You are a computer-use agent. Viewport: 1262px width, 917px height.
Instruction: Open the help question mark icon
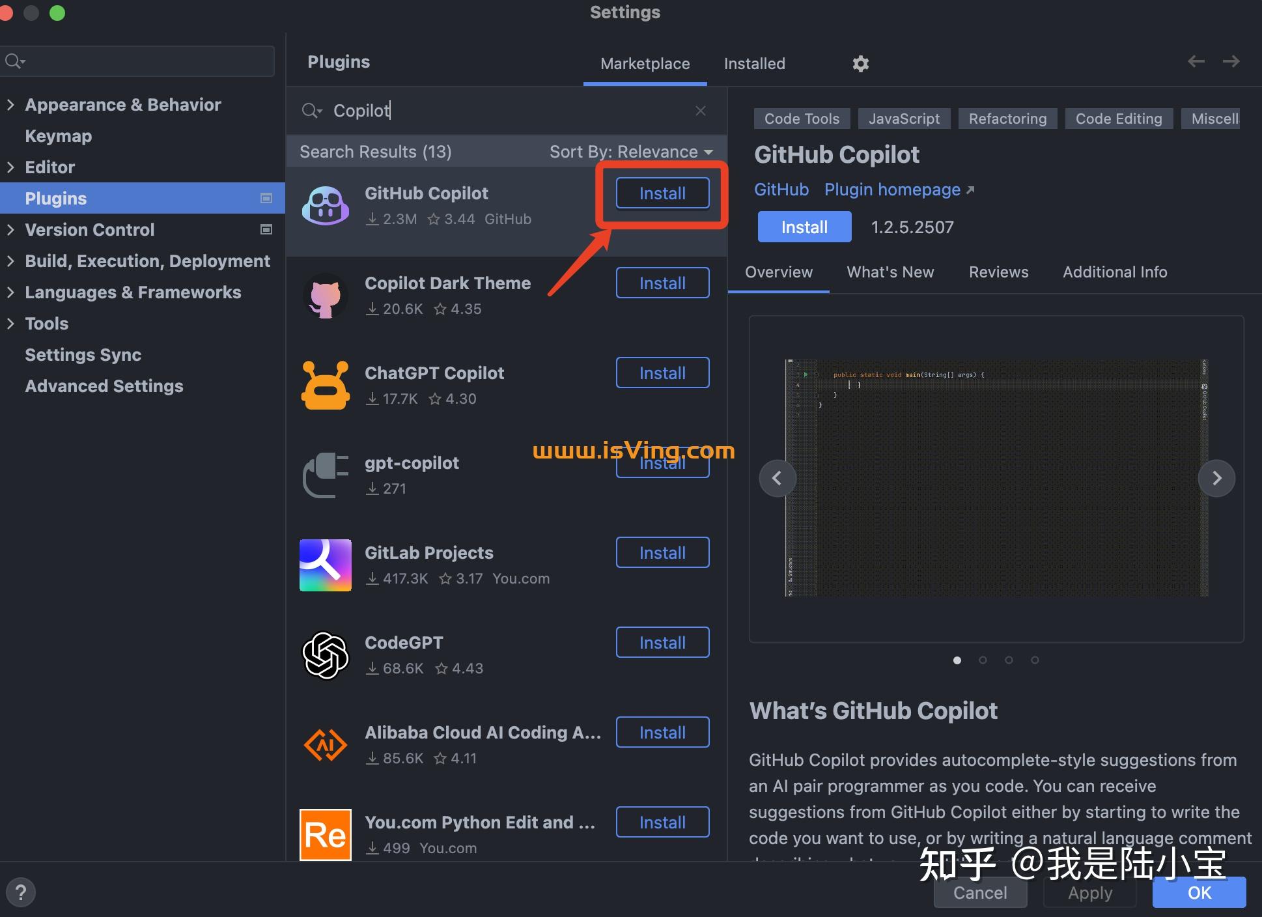click(x=21, y=892)
